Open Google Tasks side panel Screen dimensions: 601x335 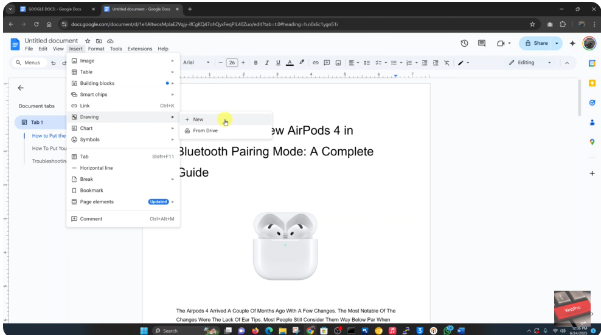(592, 103)
